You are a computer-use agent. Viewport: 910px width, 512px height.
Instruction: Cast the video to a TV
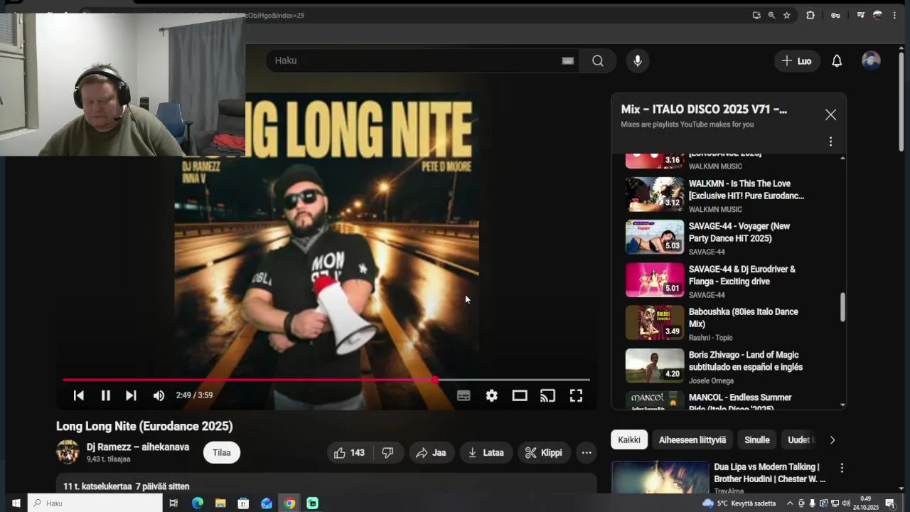[547, 395]
